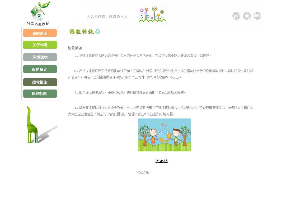Click cartoon children holding earth picture
This screenshot has width=286, height=218.
pyautogui.click(x=164, y=135)
